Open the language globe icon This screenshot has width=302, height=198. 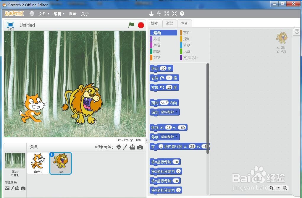(32, 14)
